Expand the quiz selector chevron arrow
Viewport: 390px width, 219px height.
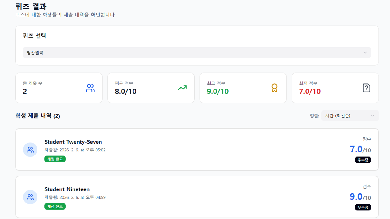(365, 53)
